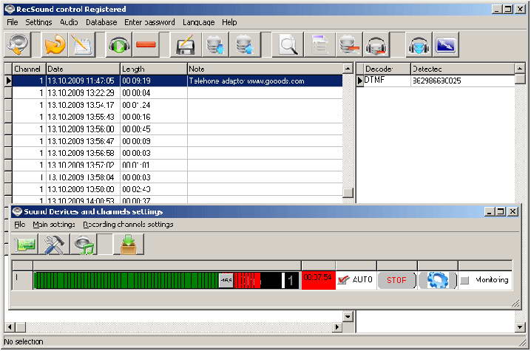Click the Telephone adaptor note cell
Image resolution: width=531 pixels, height=351 pixels.
pos(265,81)
